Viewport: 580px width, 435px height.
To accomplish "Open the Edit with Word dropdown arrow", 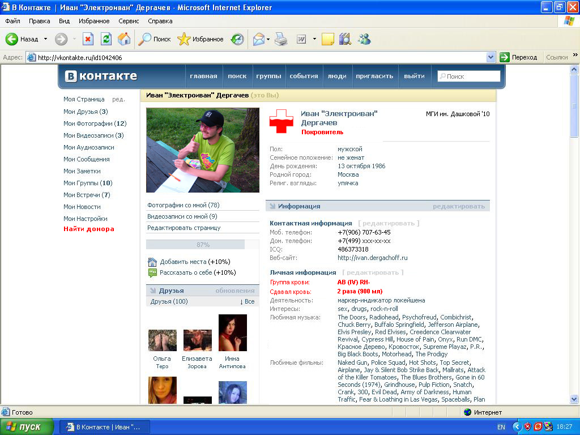I will pos(314,39).
